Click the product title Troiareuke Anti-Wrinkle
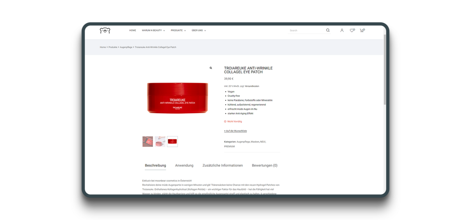 click(x=248, y=70)
